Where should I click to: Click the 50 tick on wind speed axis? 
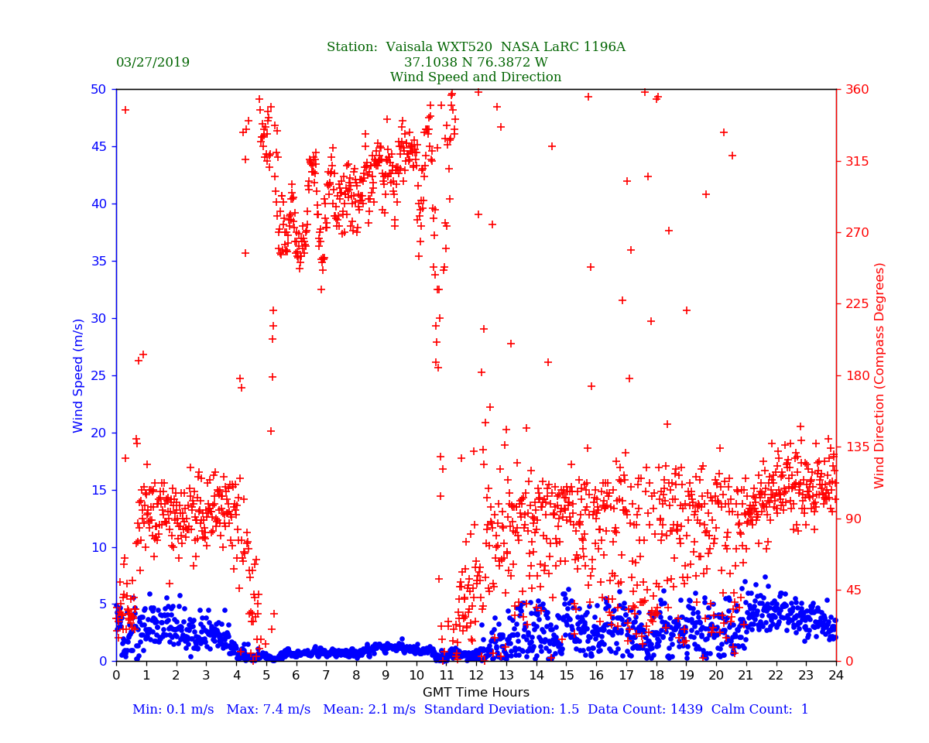click(99, 90)
